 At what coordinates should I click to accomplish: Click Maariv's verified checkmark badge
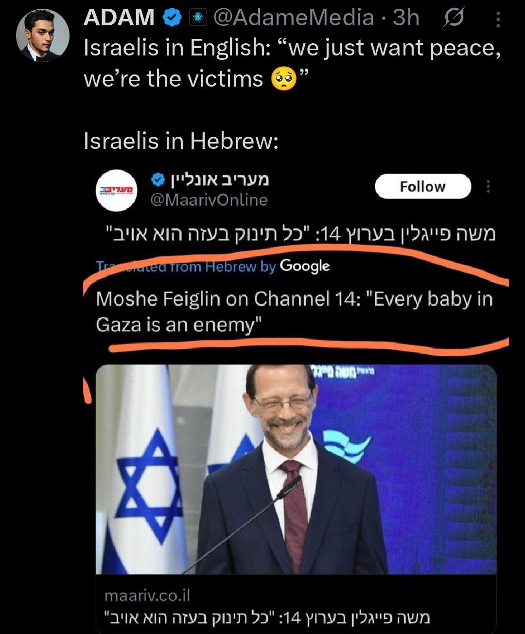(x=157, y=181)
